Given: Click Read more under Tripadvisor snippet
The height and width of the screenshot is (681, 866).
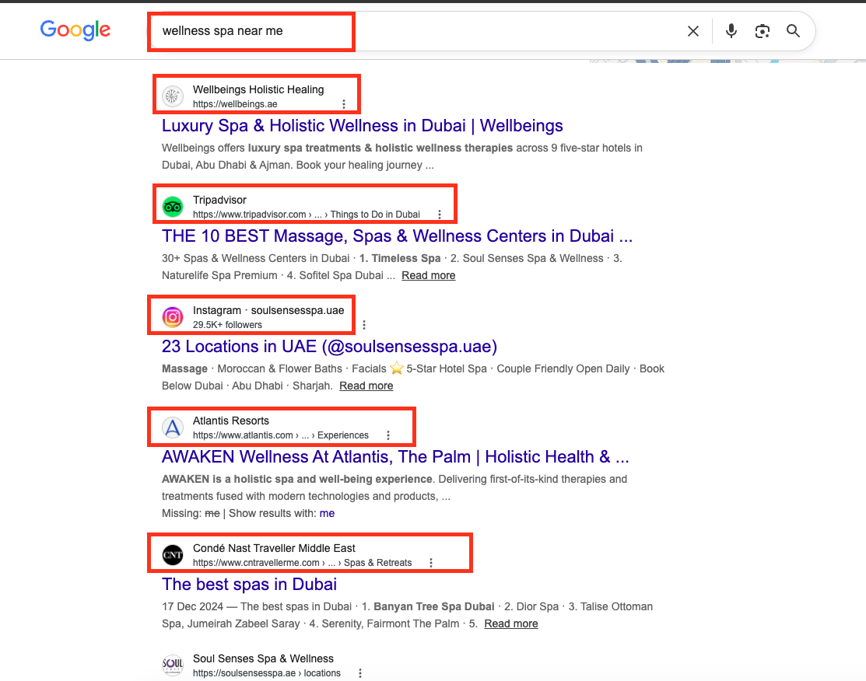Looking at the screenshot, I should click(x=429, y=275).
